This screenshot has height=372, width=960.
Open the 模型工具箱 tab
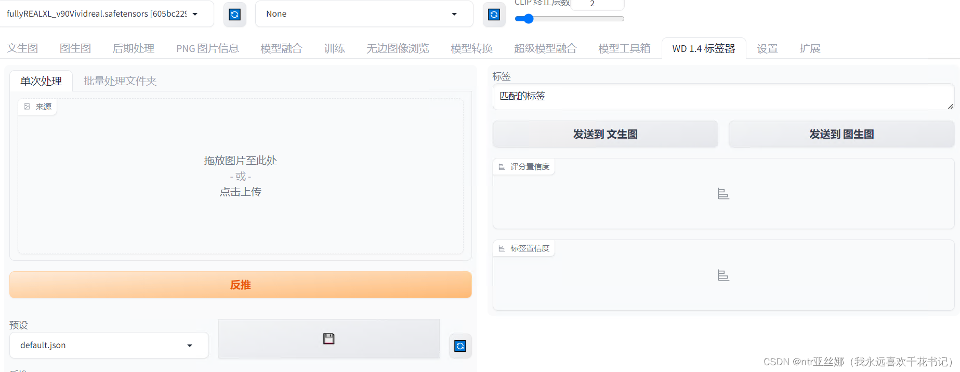[x=624, y=48]
